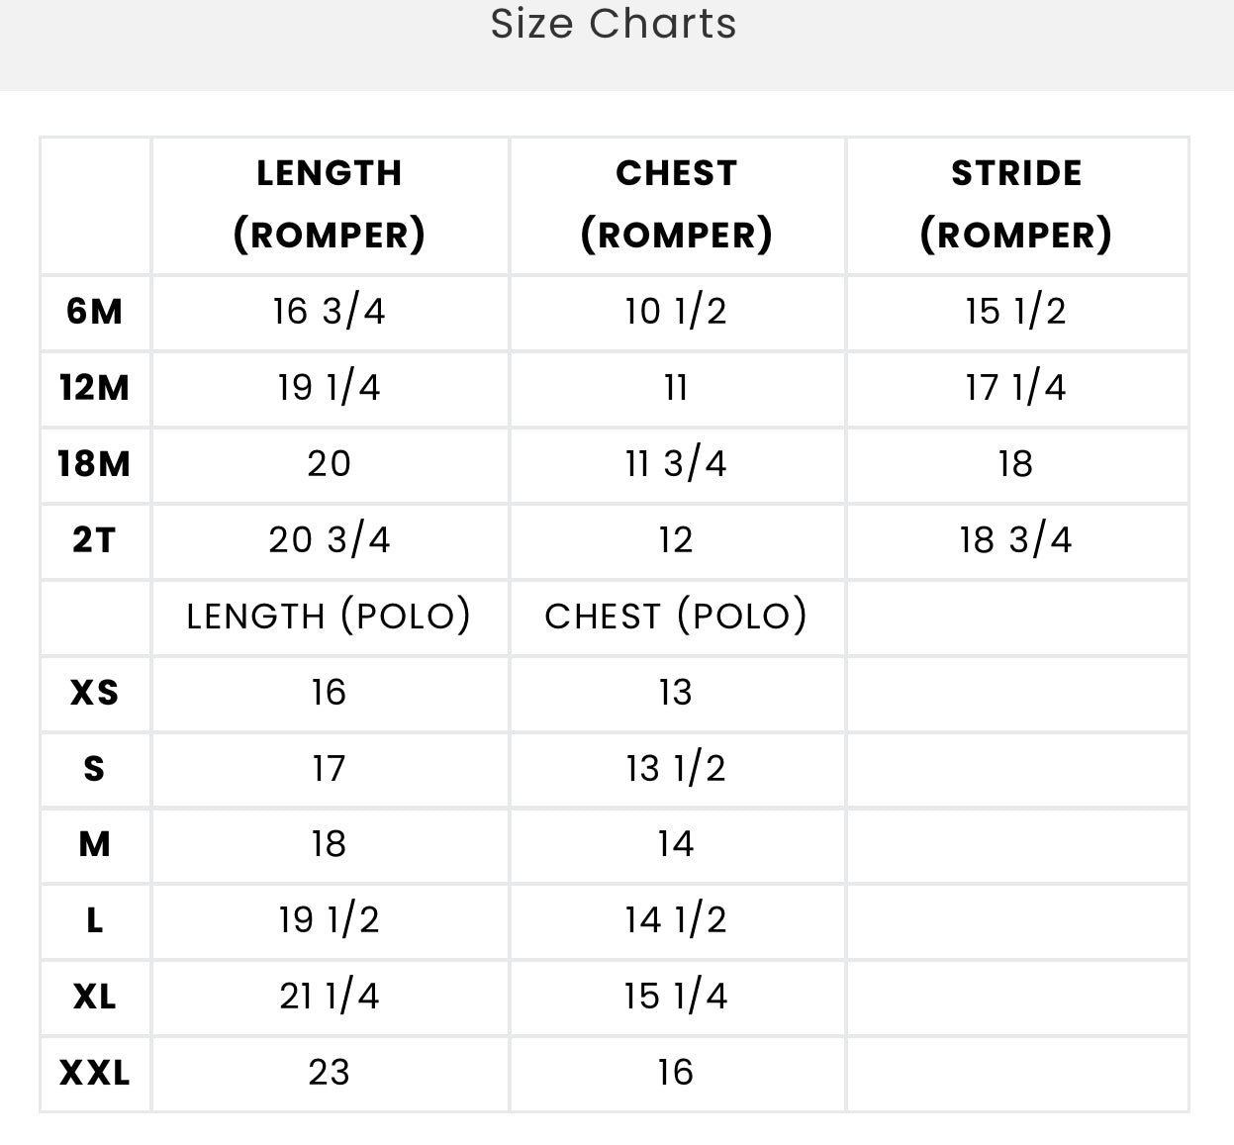The height and width of the screenshot is (1145, 1234).
Task: Select the CHEST (ROMPER) column header
Action: [677, 205]
